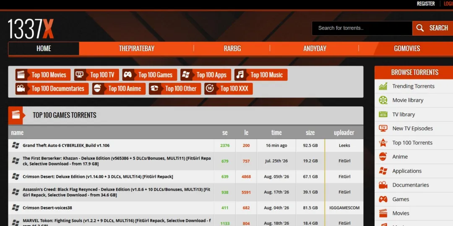Click the leechers value 4868

click(x=246, y=177)
